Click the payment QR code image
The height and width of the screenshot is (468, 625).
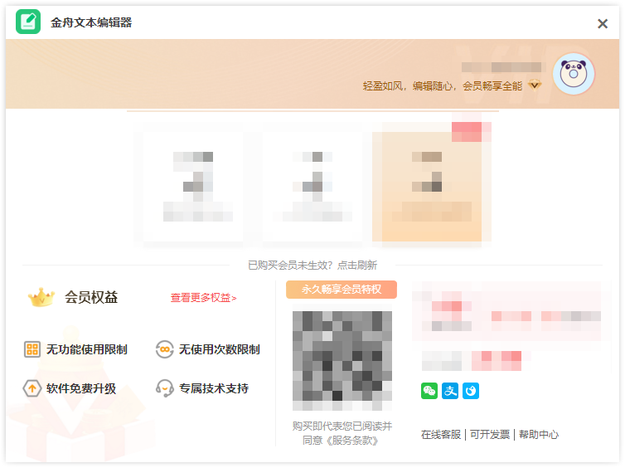[x=342, y=361]
